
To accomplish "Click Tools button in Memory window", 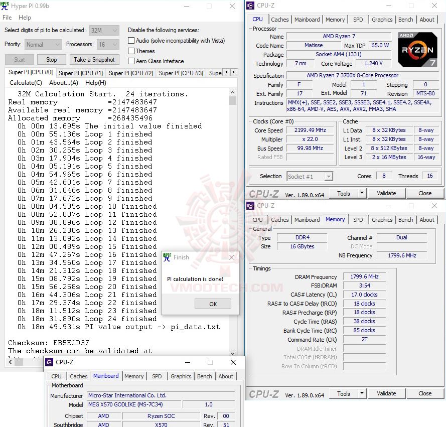I will pyautogui.click(x=344, y=393).
